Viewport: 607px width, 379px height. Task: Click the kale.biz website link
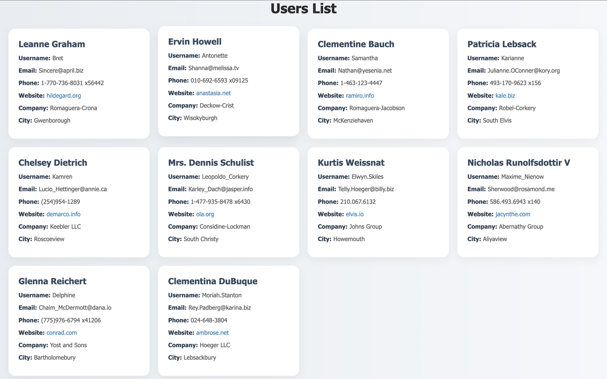click(505, 96)
